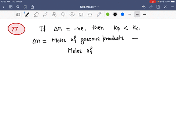Insert an image with Photo tool

pos(81,15)
